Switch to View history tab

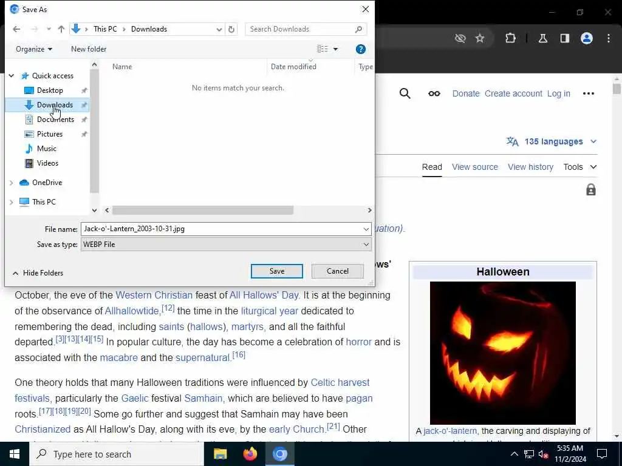click(530, 167)
